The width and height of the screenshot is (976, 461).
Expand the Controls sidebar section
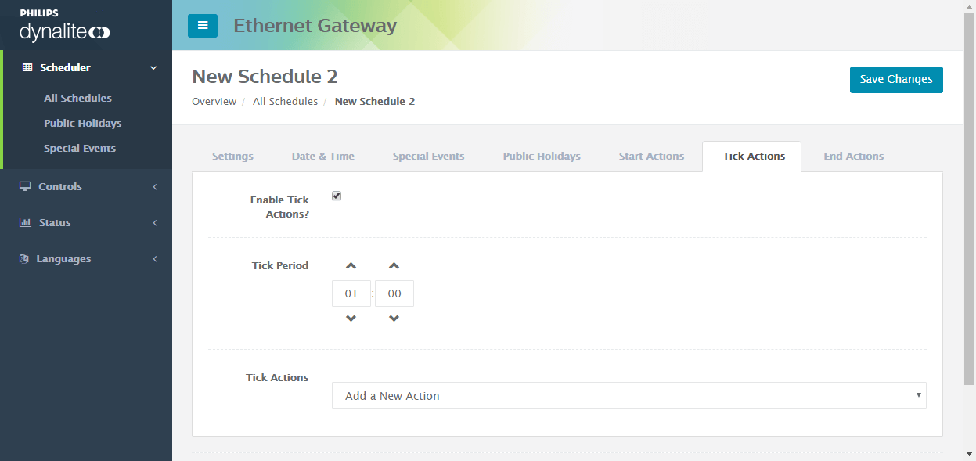pyautogui.click(x=154, y=186)
